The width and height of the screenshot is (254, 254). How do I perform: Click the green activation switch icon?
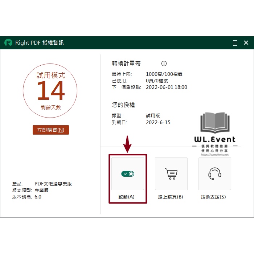128,174
